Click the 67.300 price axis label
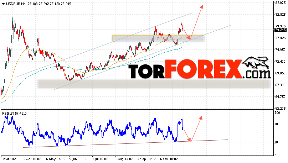 (281, 85)
